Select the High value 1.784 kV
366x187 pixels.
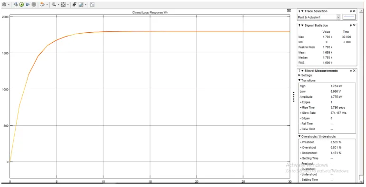pyautogui.click(x=337, y=86)
